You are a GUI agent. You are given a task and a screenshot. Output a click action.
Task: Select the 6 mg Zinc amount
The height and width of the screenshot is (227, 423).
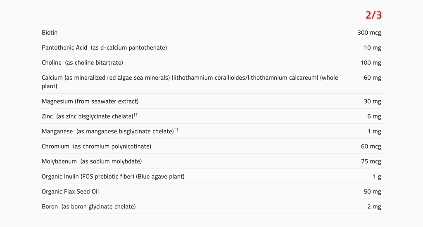[374, 116]
